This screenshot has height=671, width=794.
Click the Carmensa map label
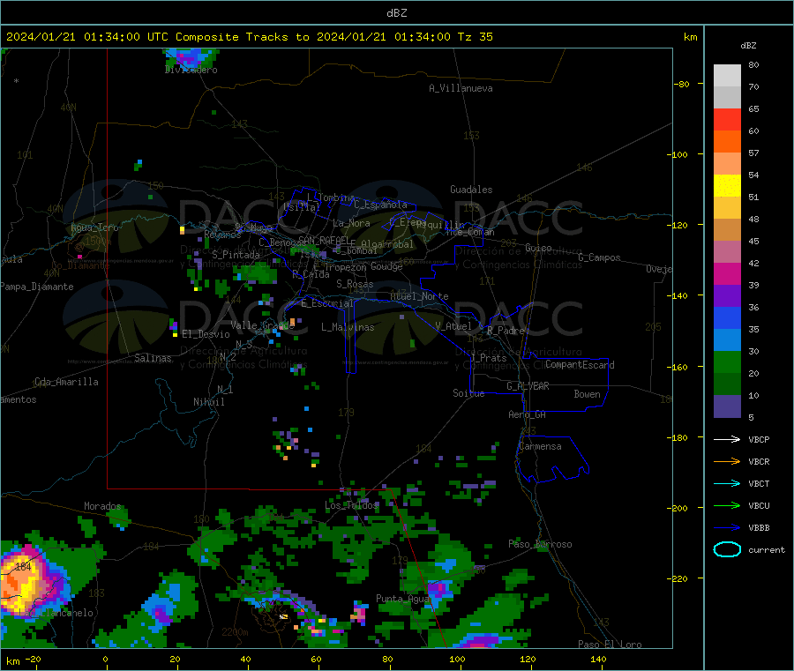click(540, 446)
